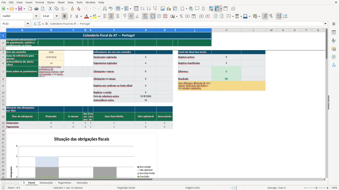This screenshot has height=190, width=339.
Task: Click the Print icon
Action: click(36, 9)
